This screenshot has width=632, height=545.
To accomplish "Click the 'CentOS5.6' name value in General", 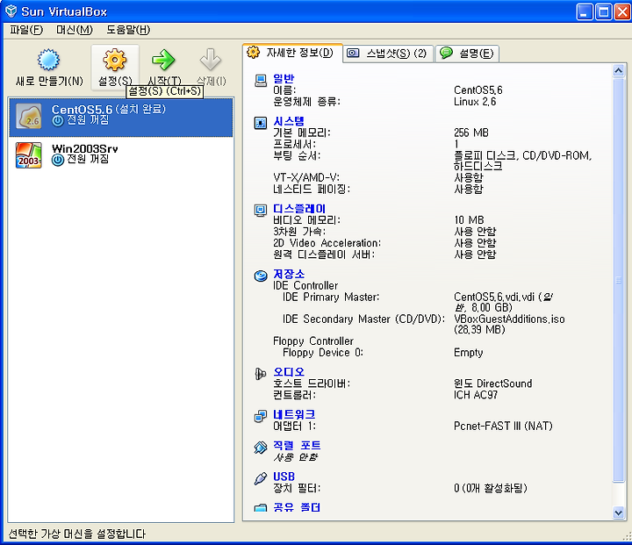I will pos(478,90).
